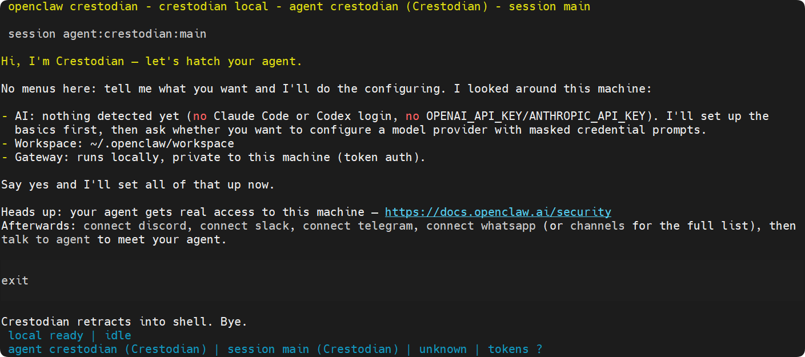Open the docs.openclaw.ai/security link
The image size is (805, 357).
click(x=498, y=212)
